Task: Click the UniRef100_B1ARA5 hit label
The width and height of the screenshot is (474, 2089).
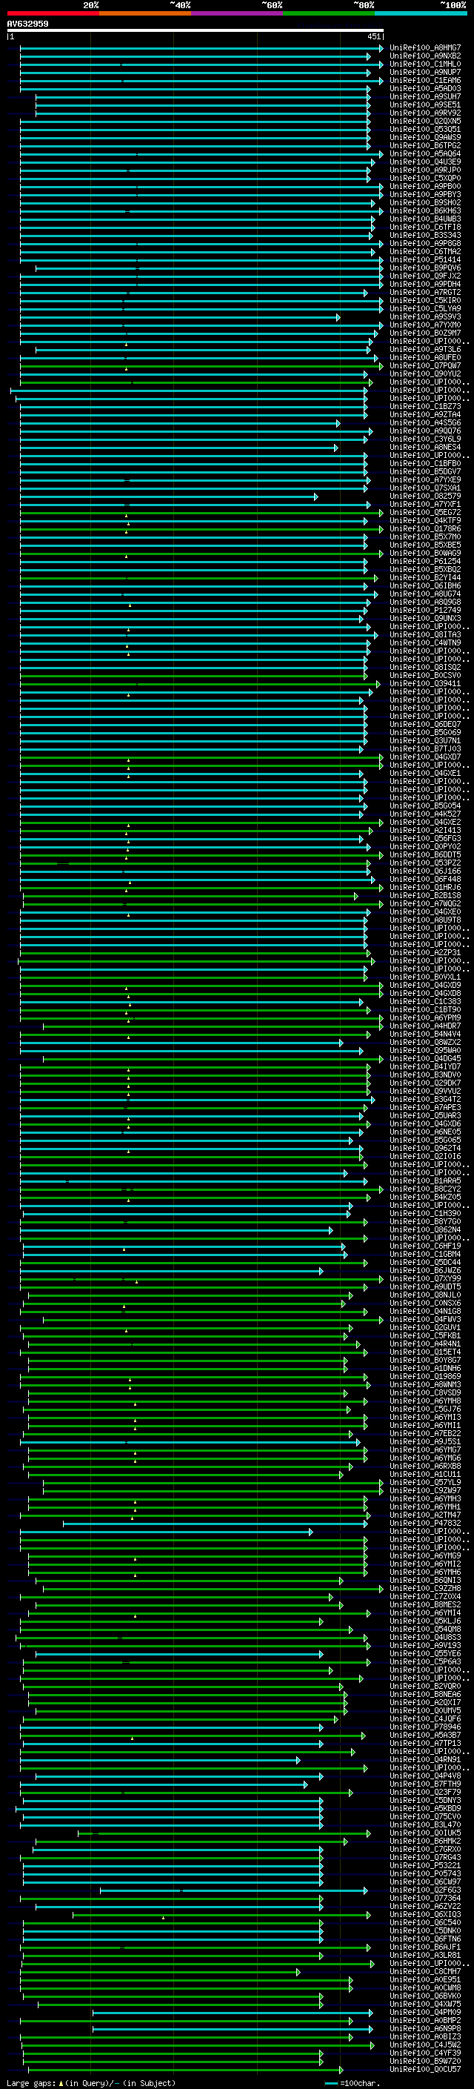Action: (425, 1180)
